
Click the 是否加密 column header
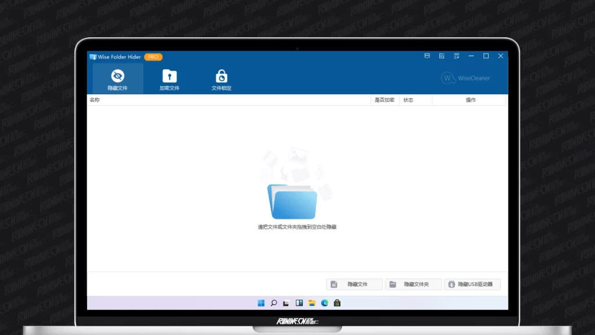tap(384, 100)
